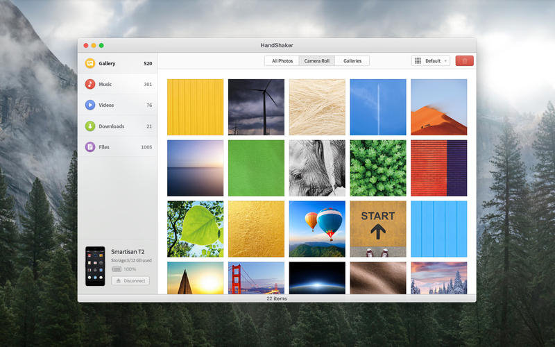Switch to the Galleries tab
The width and height of the screenshot is (555, 347).
pyautogui.click(x=352, y=61)
